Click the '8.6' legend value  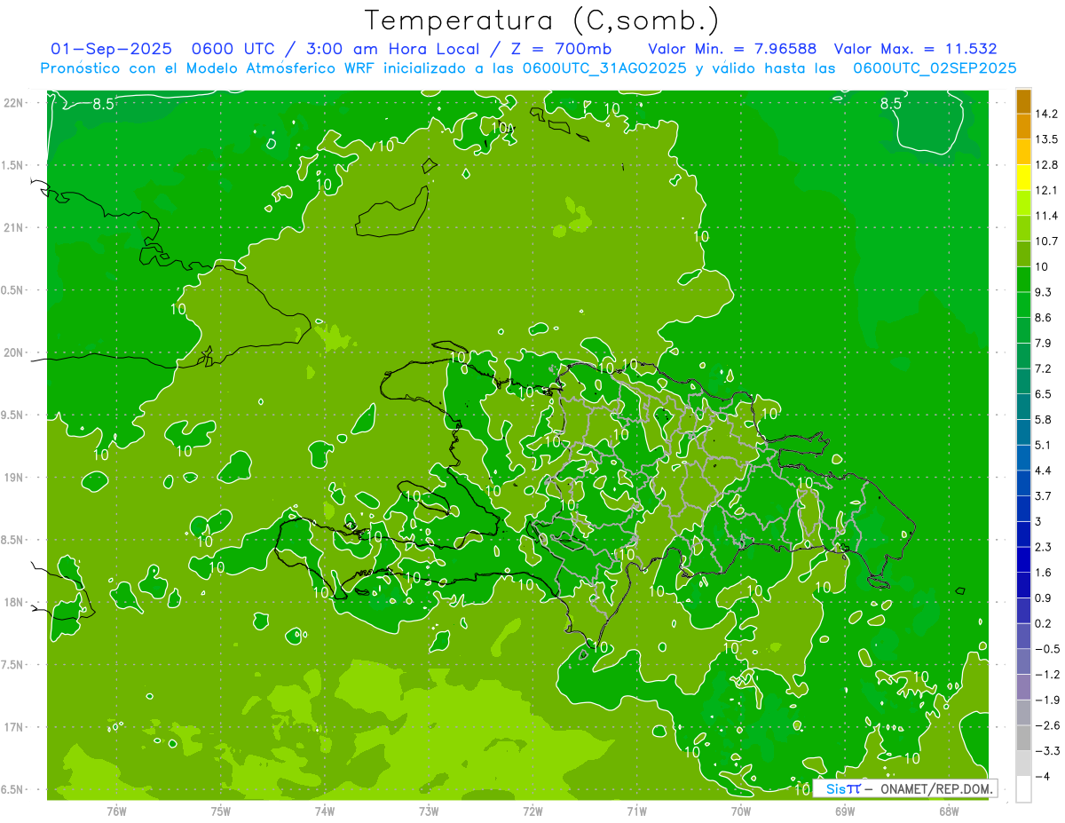point(1044,318)
